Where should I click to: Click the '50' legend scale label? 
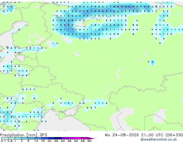89,141
